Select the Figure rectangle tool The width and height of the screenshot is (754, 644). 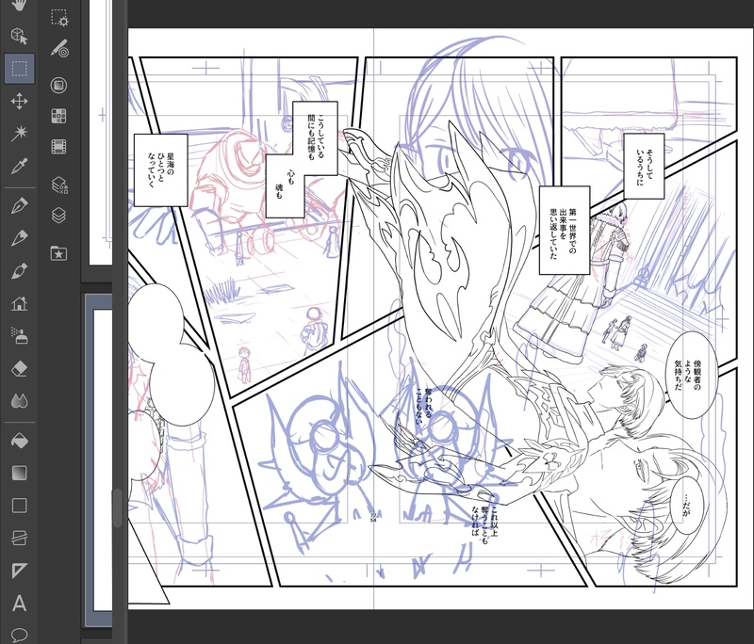pyautogui.click(x=19, y=506)
